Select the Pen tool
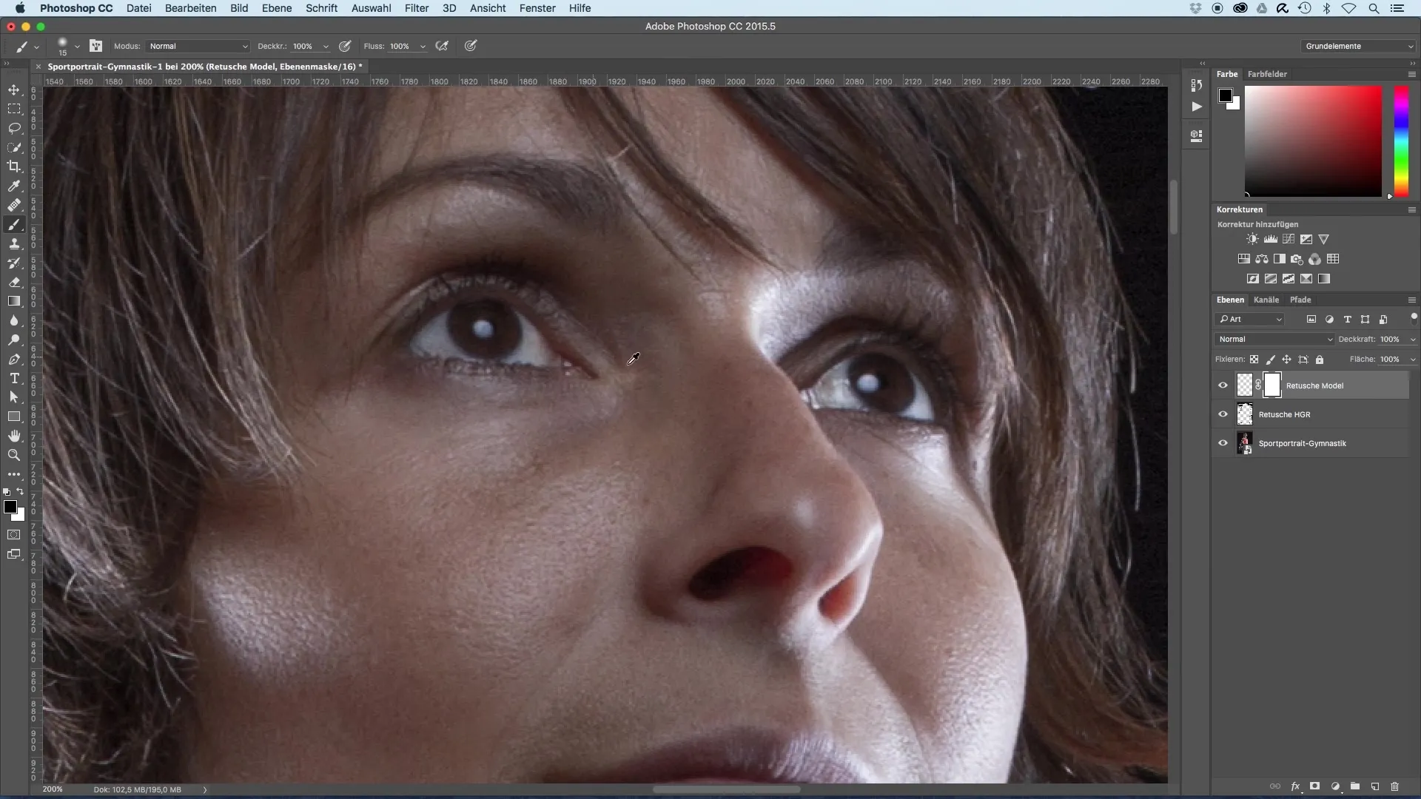Viewport: 1421px width, 799px height. pyautogui.click(x=14, y=359)
